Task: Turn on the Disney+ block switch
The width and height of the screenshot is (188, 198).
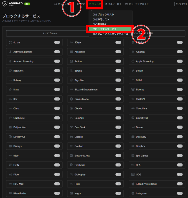Action: pyautogui.click(x=57, y=146)
